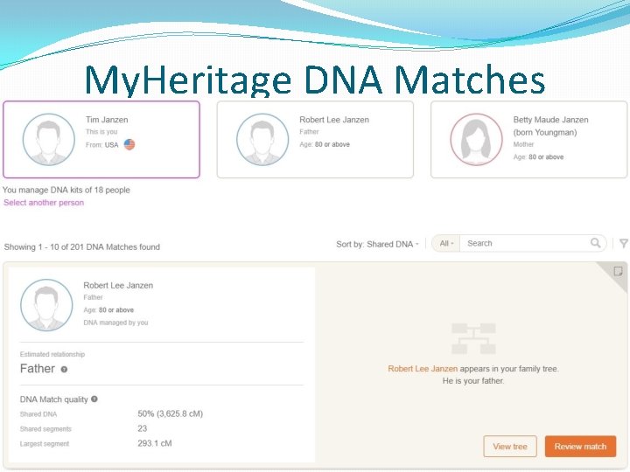Click the USA flag icon

(129, 144)
